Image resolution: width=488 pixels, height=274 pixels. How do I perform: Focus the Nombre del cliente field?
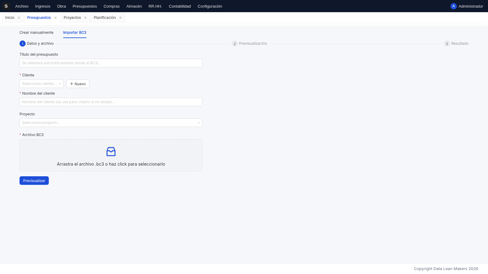pyautogui.click(x=111, y=102)
